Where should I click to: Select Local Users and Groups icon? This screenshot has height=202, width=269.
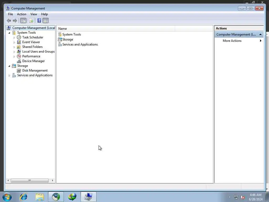point(19,52)
